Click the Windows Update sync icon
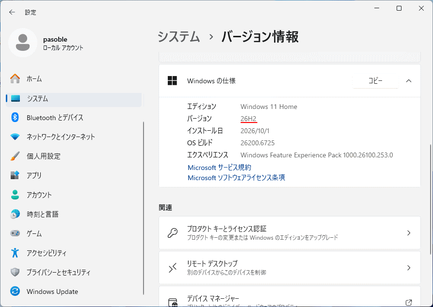 (15, 292)
